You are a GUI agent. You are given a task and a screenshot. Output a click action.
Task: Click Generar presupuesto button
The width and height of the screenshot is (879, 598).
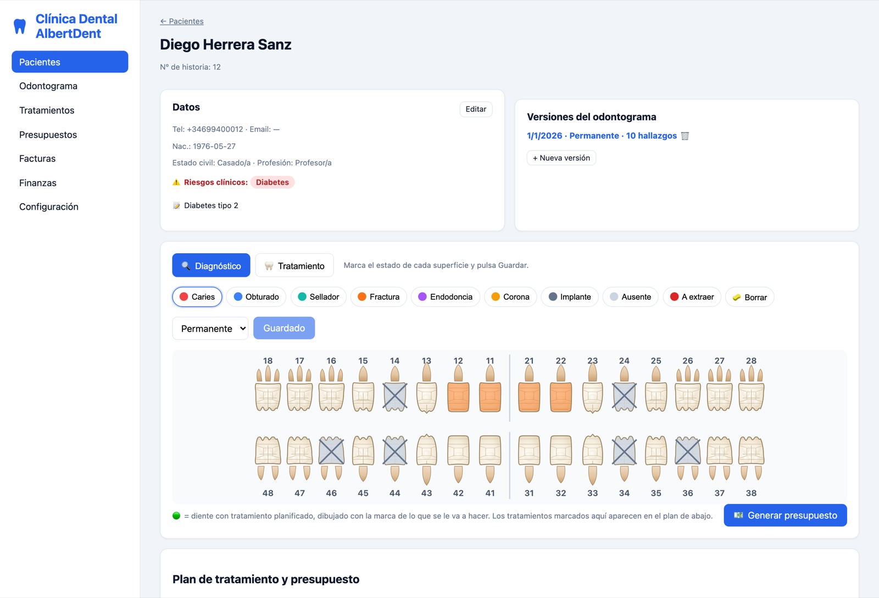pyautogui.click(x=785, y=515)
